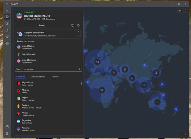Click the Angola flag icon
The image size is (191, 139).
(x=18, y=114)
